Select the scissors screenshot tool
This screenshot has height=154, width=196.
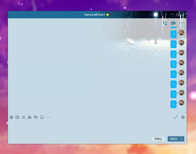(24, 117)
